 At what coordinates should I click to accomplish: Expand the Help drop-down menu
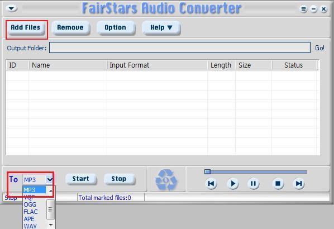161,28
